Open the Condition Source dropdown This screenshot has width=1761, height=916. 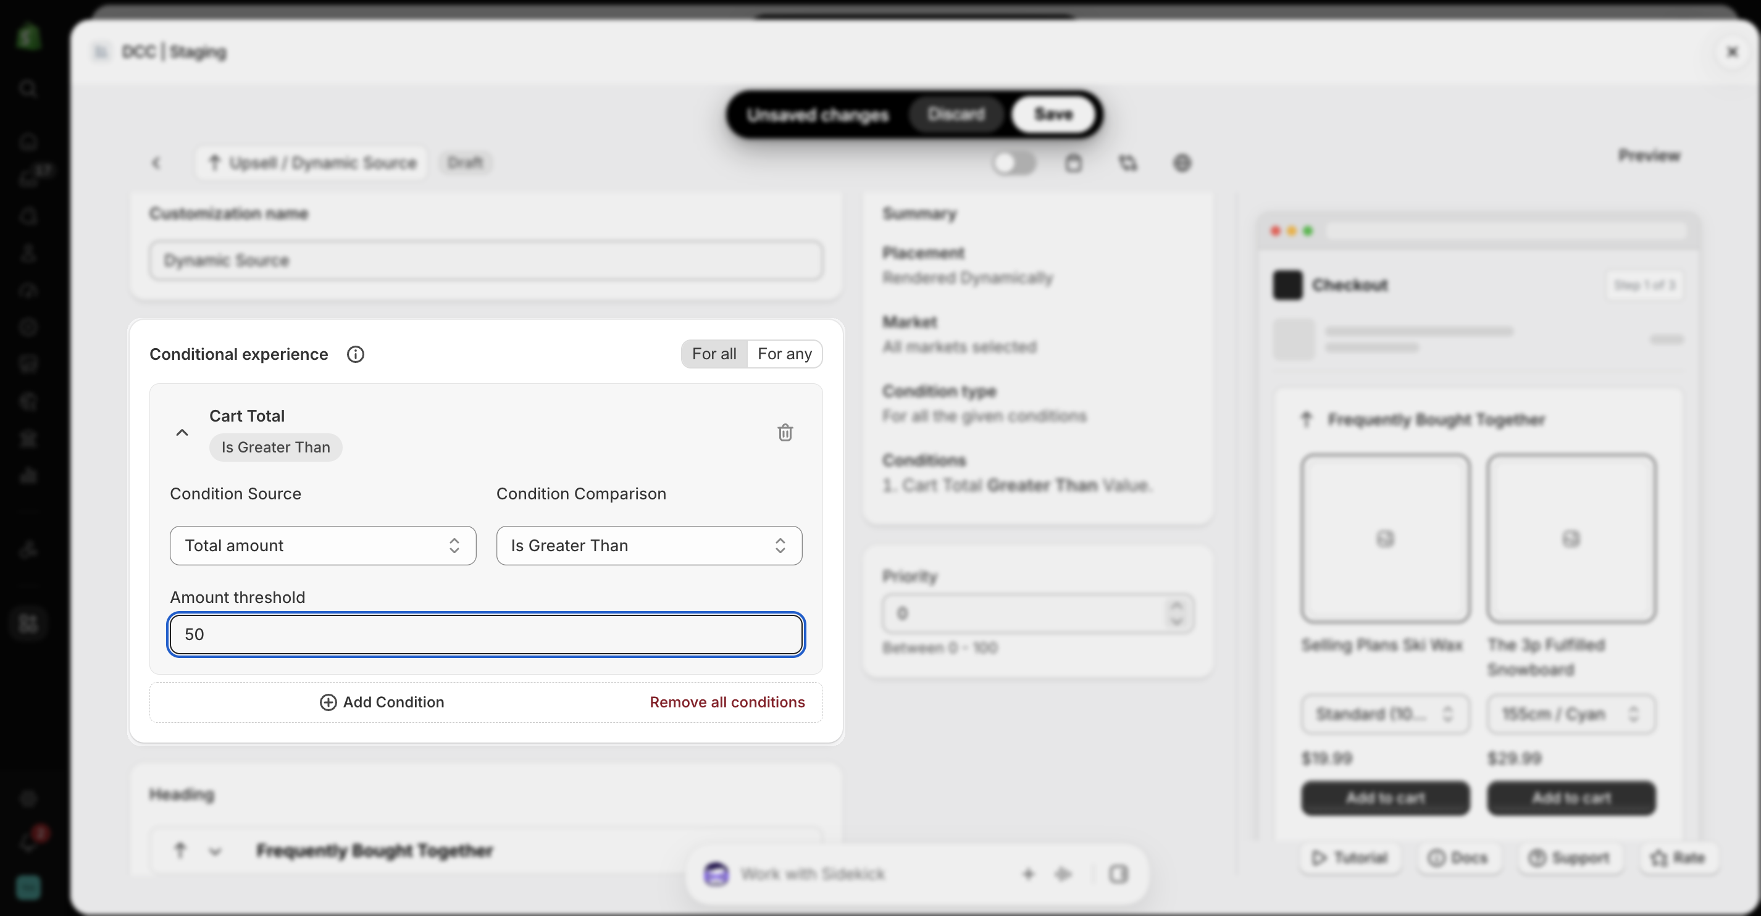point(323,546)
